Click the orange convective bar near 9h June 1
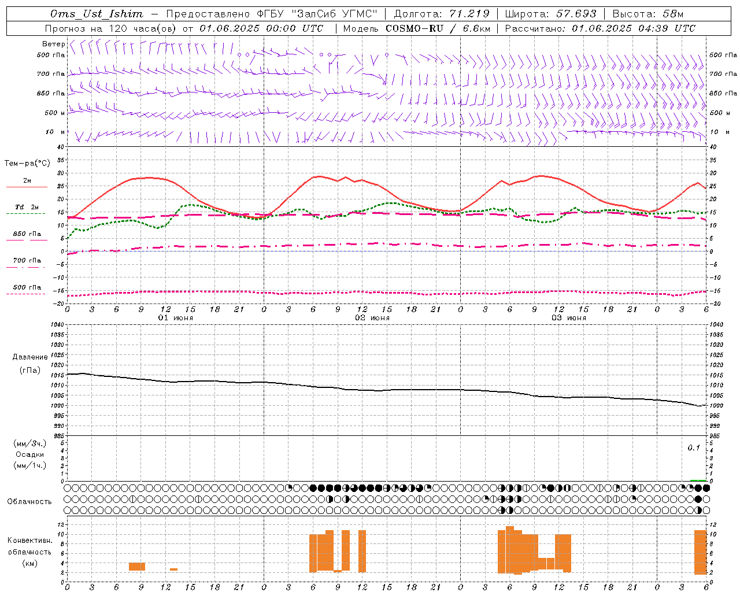 (137, 567)
